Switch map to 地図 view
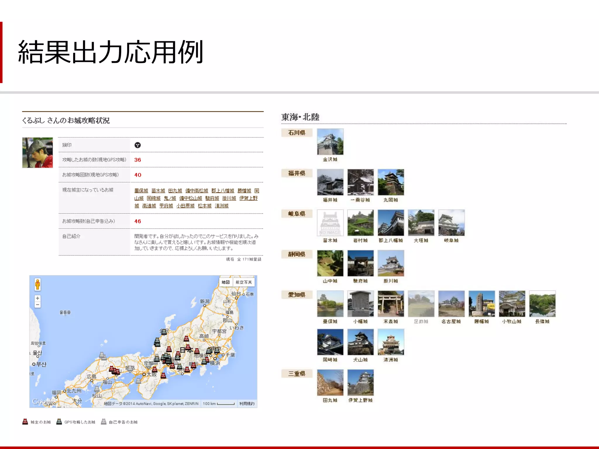 (x=226, y=282)
